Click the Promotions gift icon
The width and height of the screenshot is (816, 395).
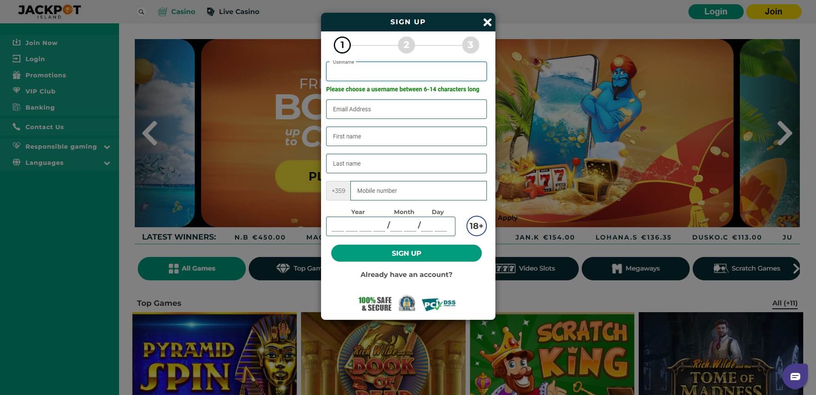click(x=17, y=75)
